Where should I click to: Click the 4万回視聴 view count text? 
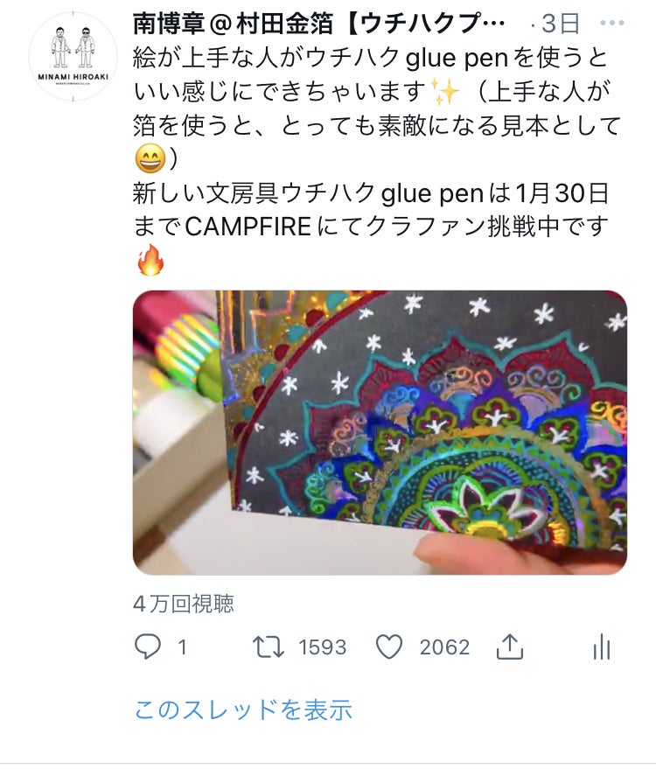184,604
